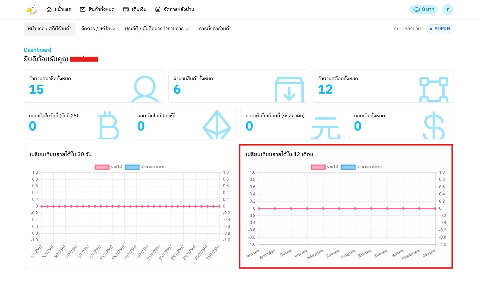The width and height of the screenshot is (482, 282).
Task: Click the ADMIN badge
Action: coord(440,29)
